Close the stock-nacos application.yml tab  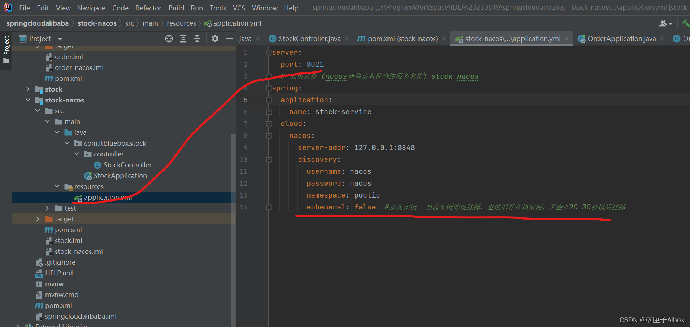567,39
